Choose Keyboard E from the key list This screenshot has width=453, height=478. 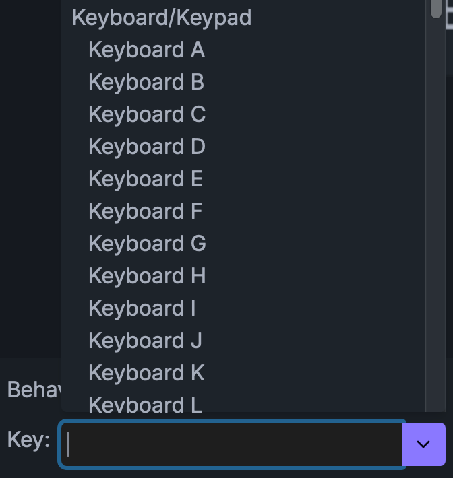(146, 179)
